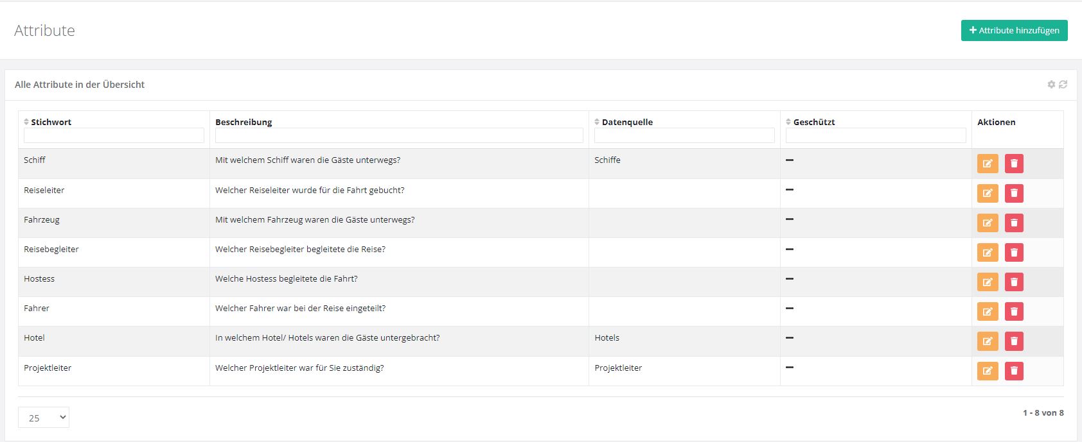This screenshot has height=442, width=1082.
Task: Click the Geschützt filter text box
Action: point(876,135)
